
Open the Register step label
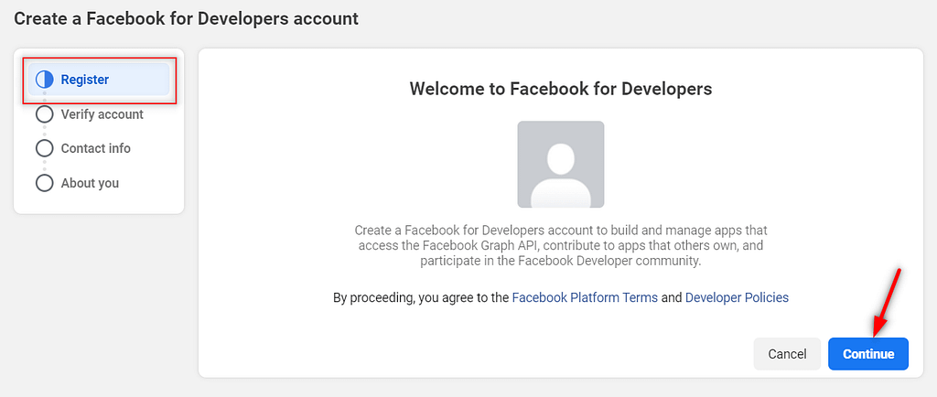click(x=85, y=80)
